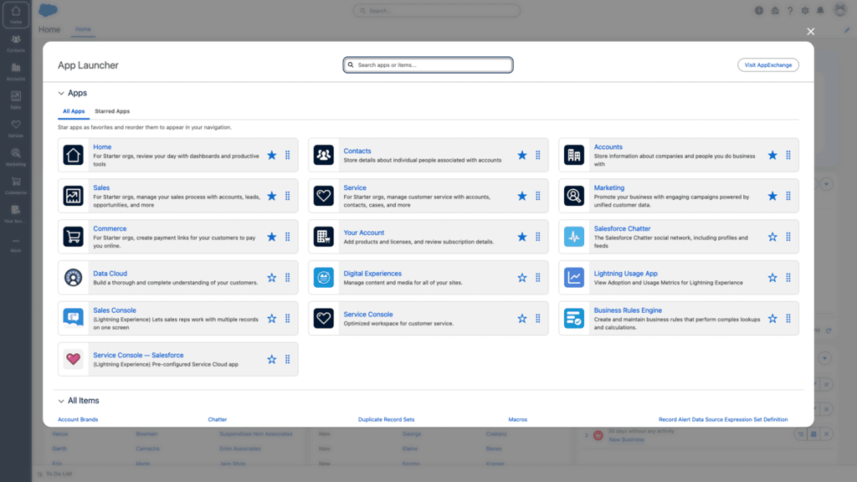Image resolution: width=857 pixels, height=482 pixels.
Task: Open the Contacts app icon
Action: point(324,155)
